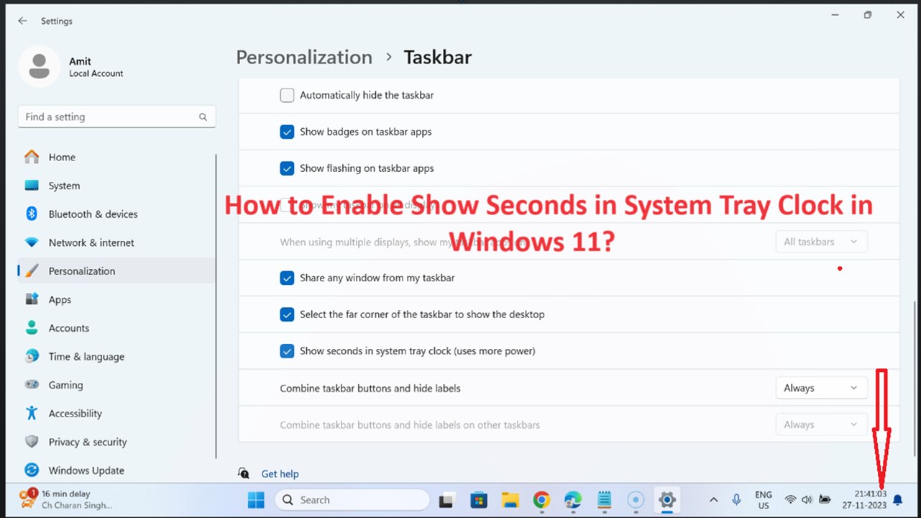Click the Find a setting search field
Screen dimensions: 921x518
point(116,117)
